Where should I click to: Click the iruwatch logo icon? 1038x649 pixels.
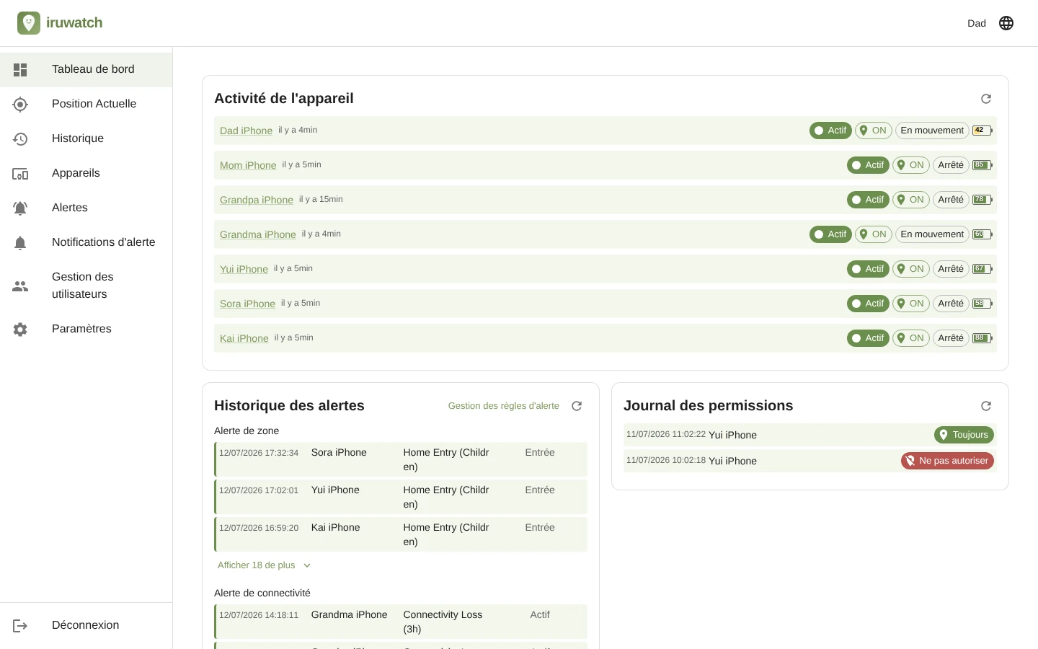[29, 23]
